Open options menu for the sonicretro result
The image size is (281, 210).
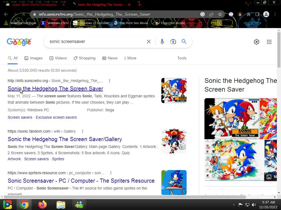click(109, 81)
